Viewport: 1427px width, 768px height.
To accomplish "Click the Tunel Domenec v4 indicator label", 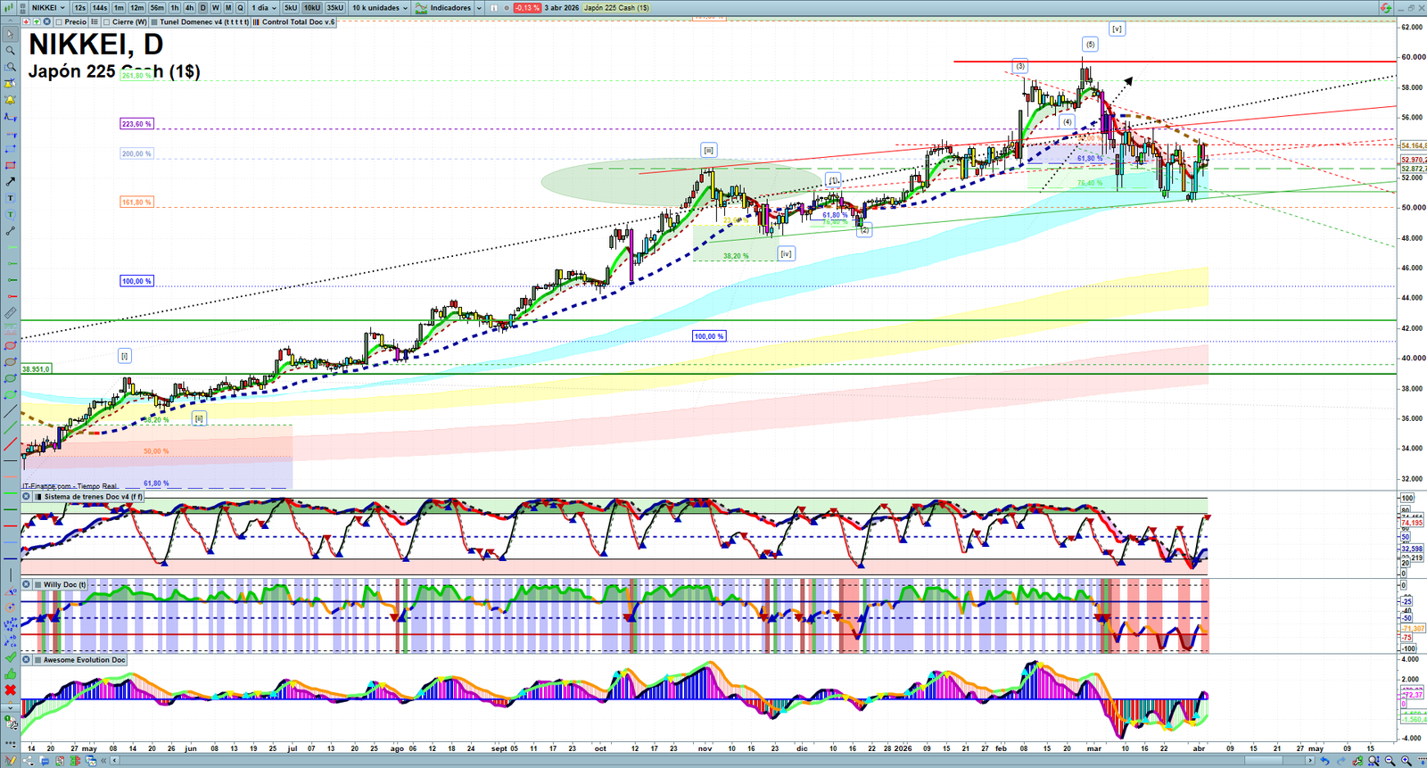I will click(204, 22).
